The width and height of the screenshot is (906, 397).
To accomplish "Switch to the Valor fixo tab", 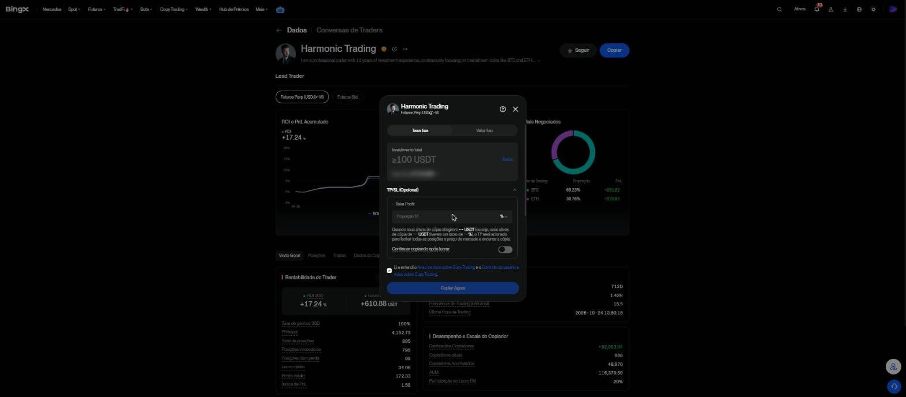I will tap(484, 130).
